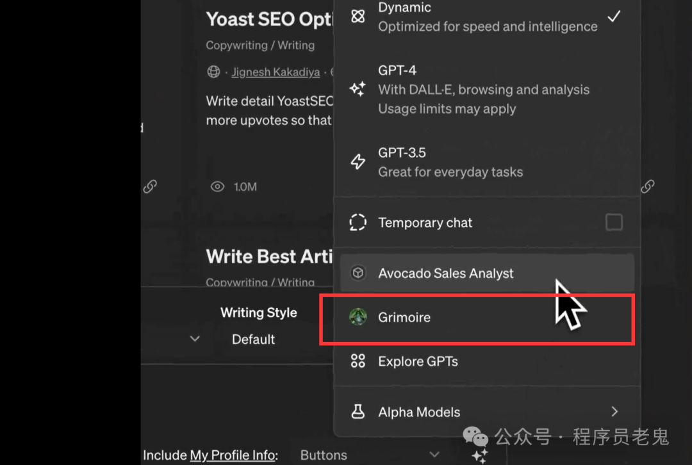Open the Yoast SEO prompt title
This screenshot has height=465, width=692.
point(269,19)
